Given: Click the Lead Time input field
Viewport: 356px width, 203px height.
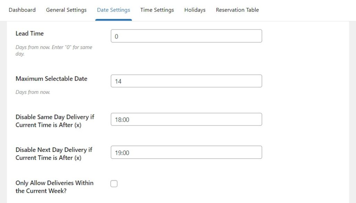Looking at the screenshot, I should click(186, 36).
